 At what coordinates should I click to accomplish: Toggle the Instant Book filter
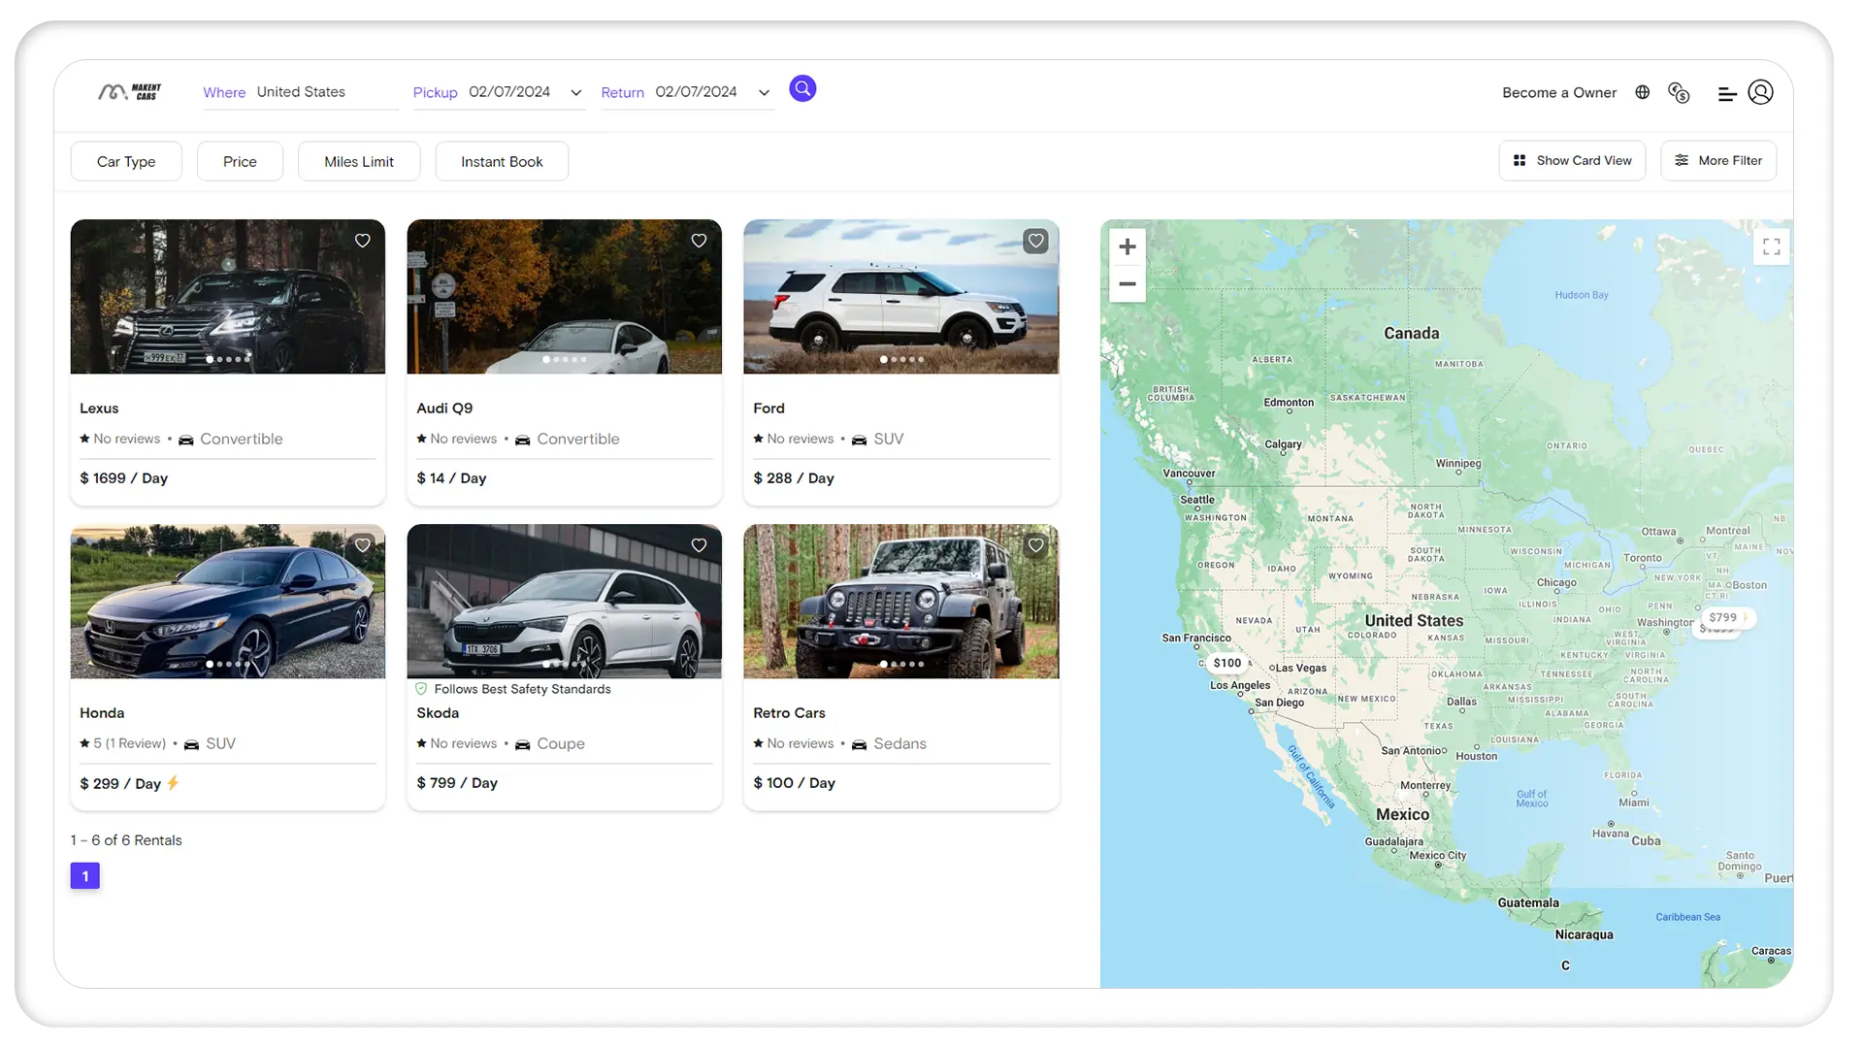(x=502, y=161)
